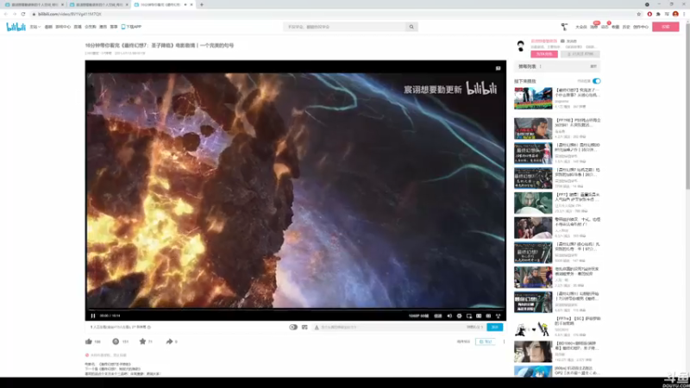Click the notes button below video
Image resolution: width=690 pixels, height=388 pixels.
(x=485, y=341)
